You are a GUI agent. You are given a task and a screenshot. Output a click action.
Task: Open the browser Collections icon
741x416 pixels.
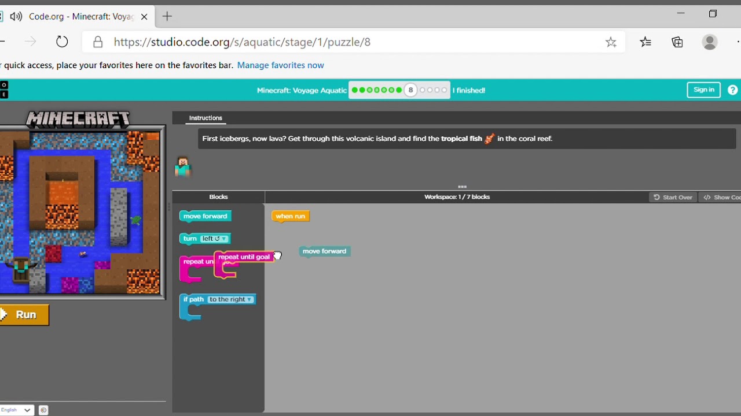[x=677, y=42]
